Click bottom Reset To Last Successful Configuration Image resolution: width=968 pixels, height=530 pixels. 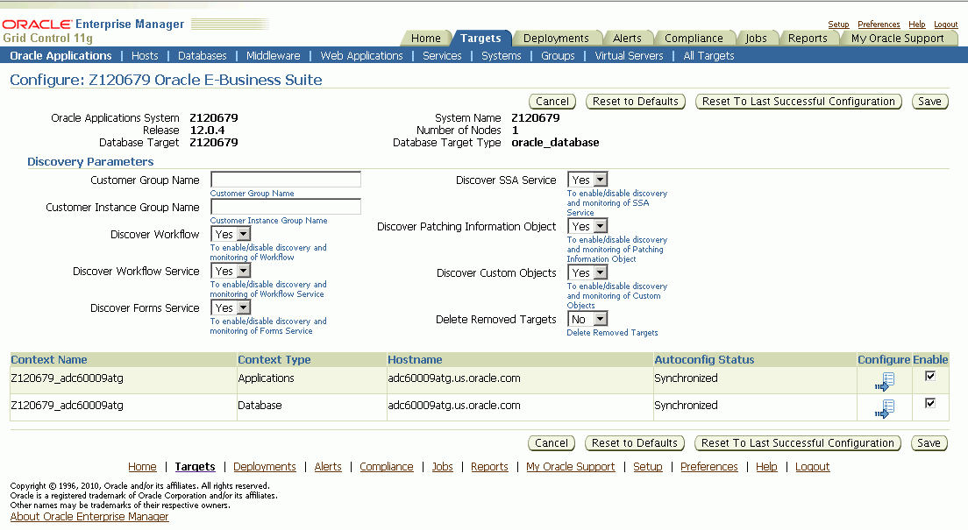798,443
